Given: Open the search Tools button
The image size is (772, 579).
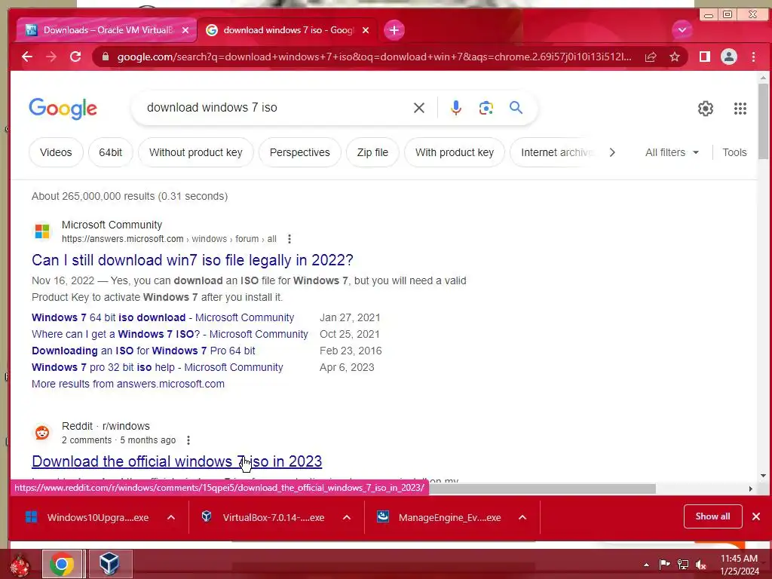Looking at the screenshot, I should coord(734,152).
